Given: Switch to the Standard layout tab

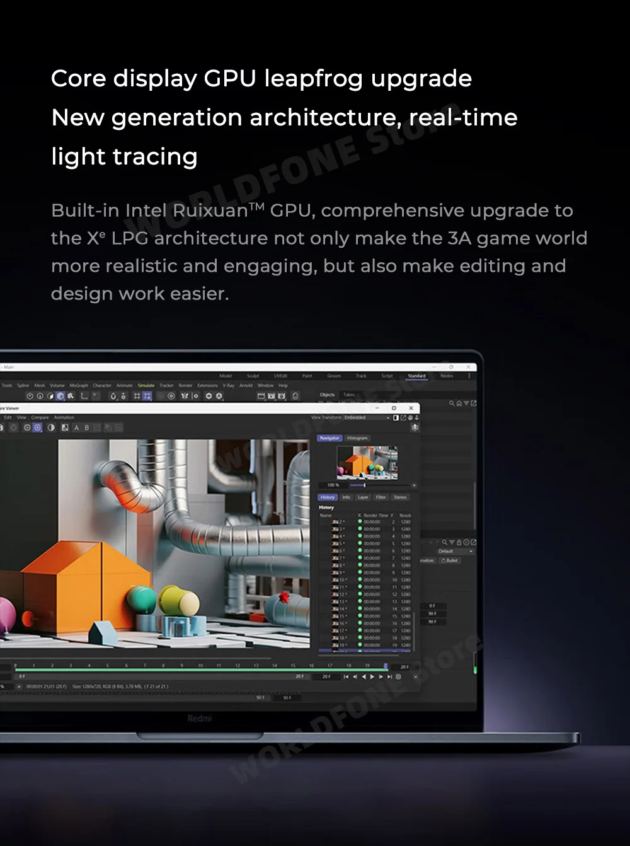Looking at the screenshot, I should [417, 376].
